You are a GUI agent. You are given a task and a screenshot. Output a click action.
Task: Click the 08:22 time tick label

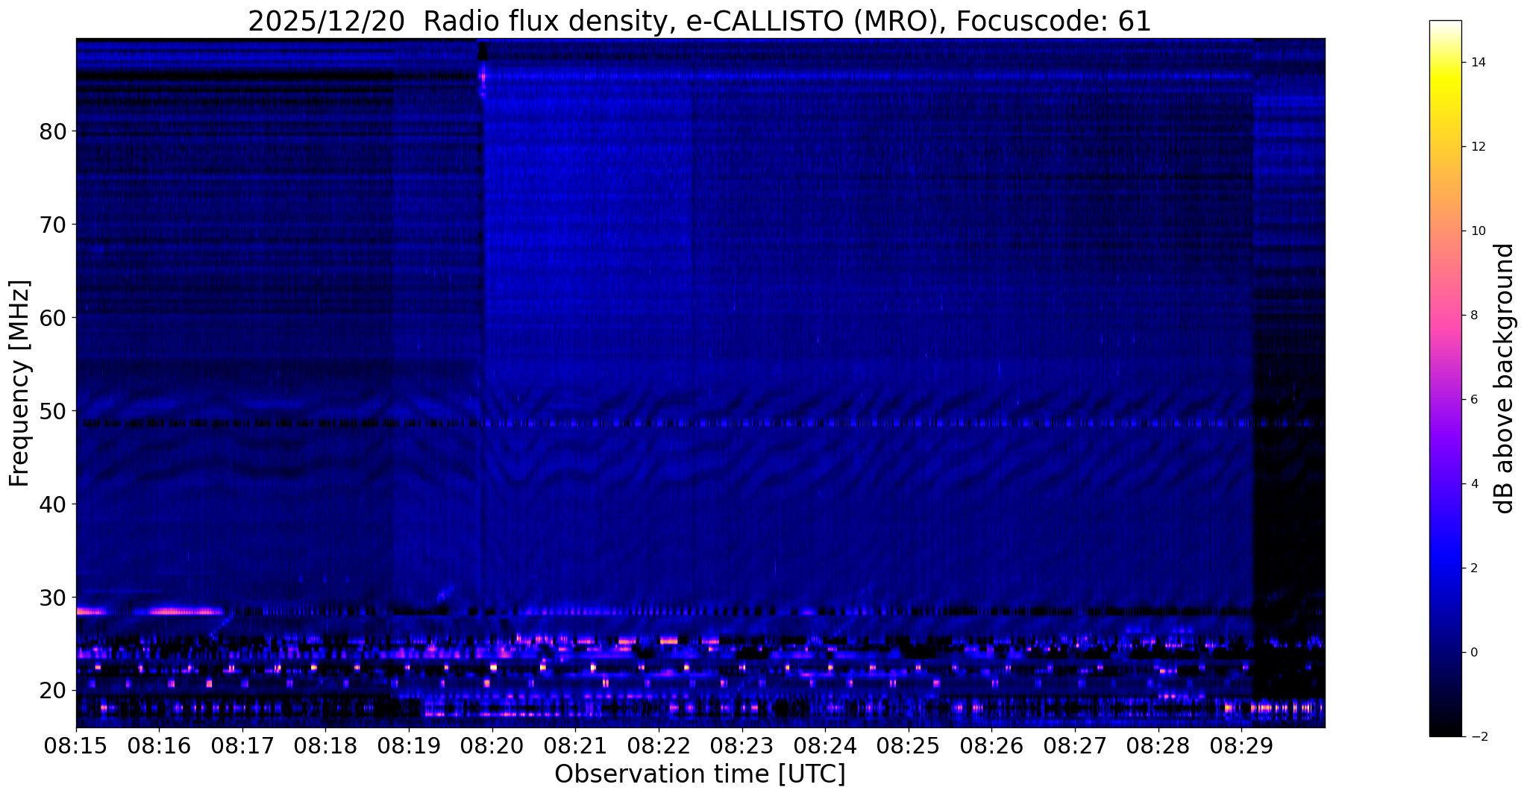[659, 746]
